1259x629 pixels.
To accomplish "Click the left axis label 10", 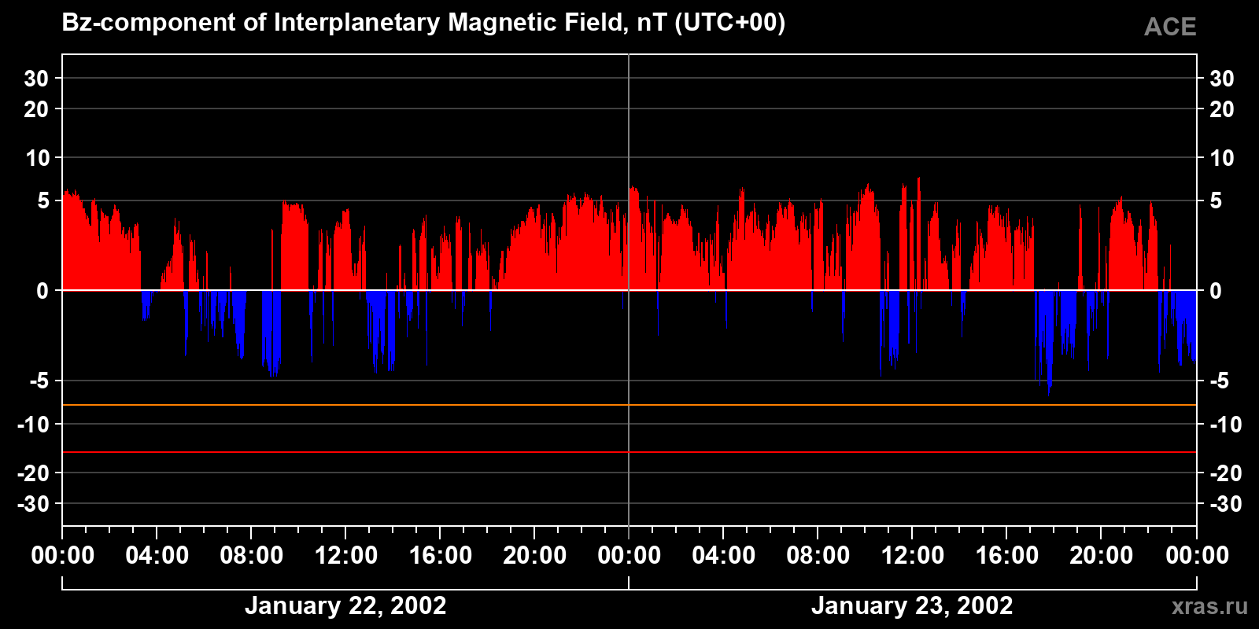I will tap(37, 158).
